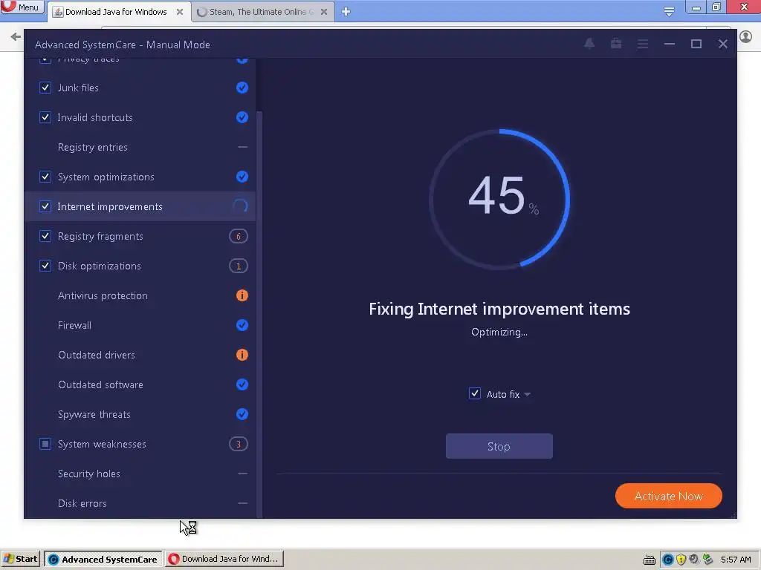Click the Invalid shortcuts blue status checkmark
Screen dimensions: 761x570
(x=242, y=117)
